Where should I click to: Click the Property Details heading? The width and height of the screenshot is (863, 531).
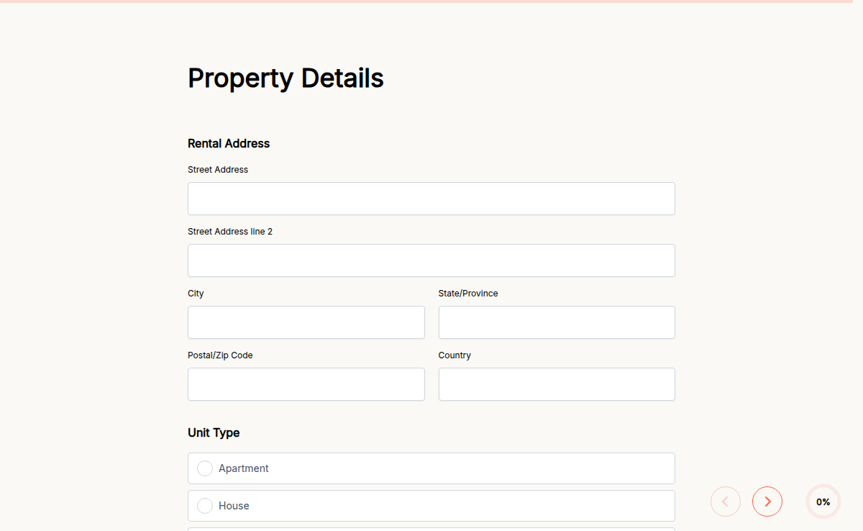point(286,78)
